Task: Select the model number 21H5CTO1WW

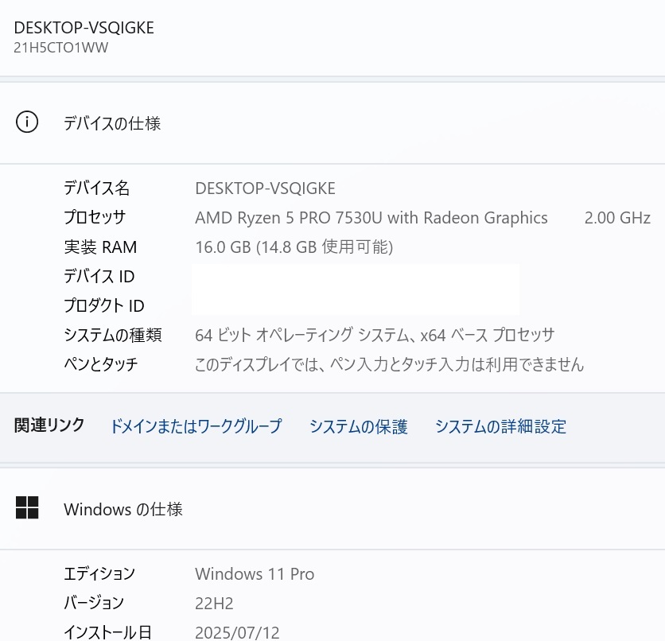Action: point(60,48)
